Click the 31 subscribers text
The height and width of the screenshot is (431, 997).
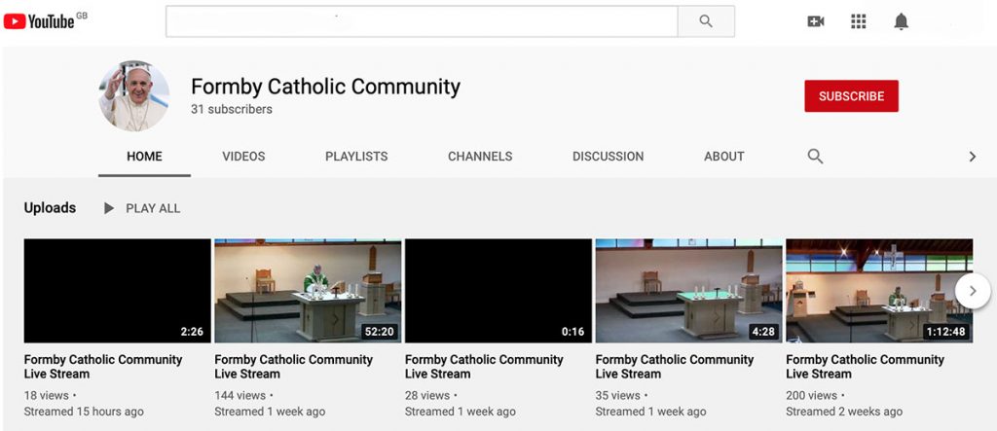[232, 109]
